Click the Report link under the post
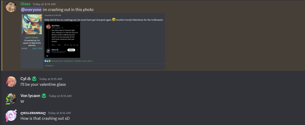This screenshot has width=305, height=125. pyautogui.click(x=49, y=66)
